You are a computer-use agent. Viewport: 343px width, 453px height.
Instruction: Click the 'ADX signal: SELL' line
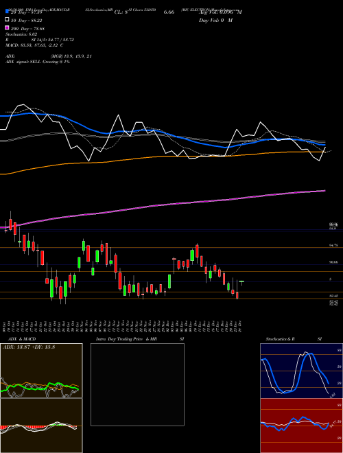coord(38,62)
